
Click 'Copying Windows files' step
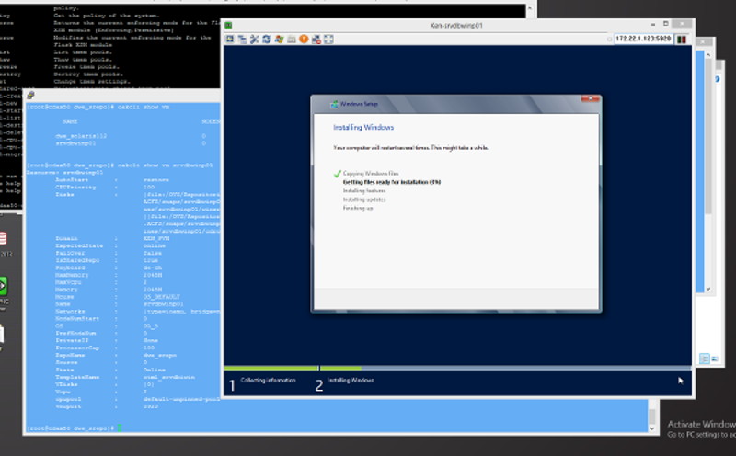pyautogui.click(x=371, y=173)
